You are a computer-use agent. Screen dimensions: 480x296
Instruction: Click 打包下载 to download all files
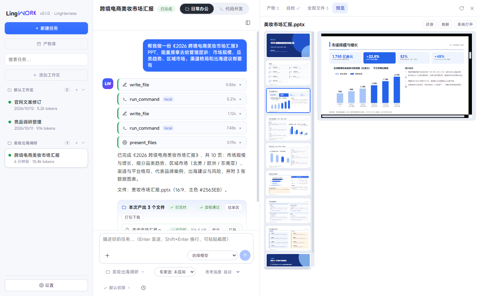click(132, 217)
